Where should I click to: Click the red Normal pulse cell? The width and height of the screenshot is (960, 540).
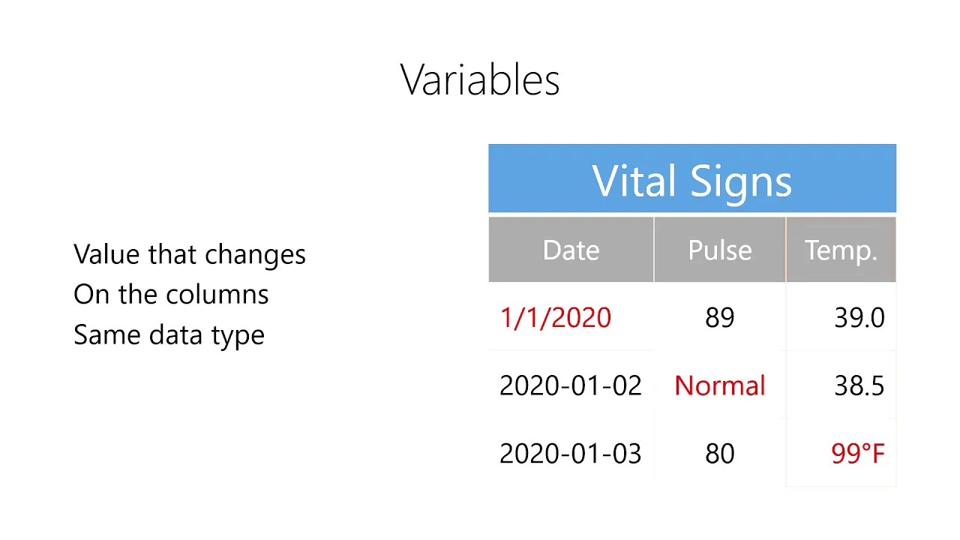point(720,385)
